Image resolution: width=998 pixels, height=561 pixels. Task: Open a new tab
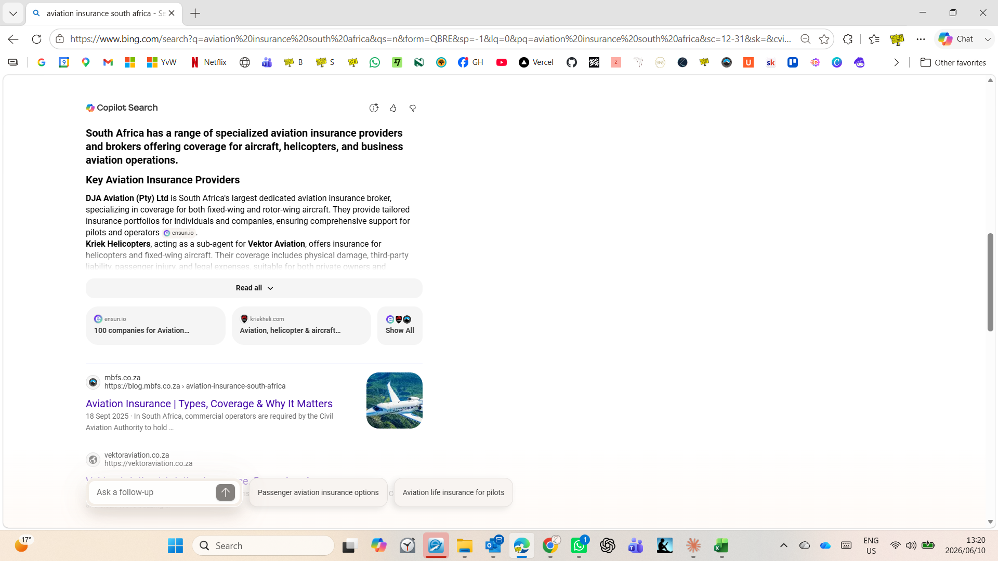click(195, 14)
